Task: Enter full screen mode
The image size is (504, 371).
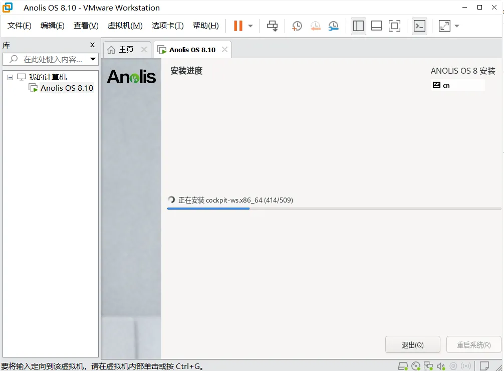Action: click(x=394, y=26)
